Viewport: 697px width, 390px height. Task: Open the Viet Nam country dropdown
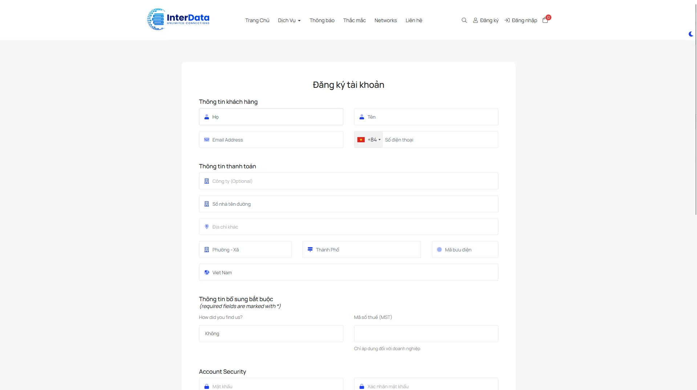tap(349, 272)
